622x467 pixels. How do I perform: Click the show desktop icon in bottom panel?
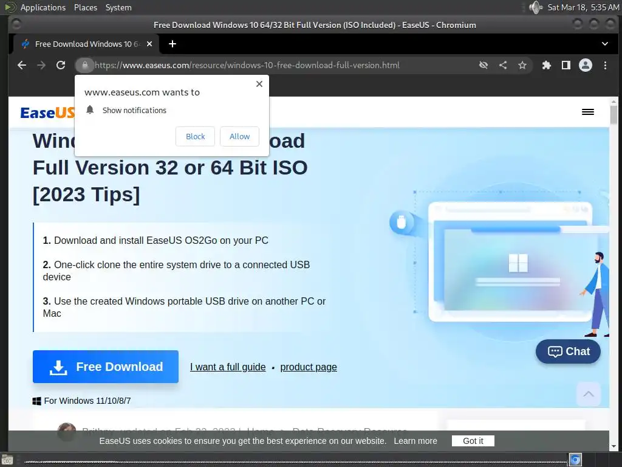(x=7, y=461)
